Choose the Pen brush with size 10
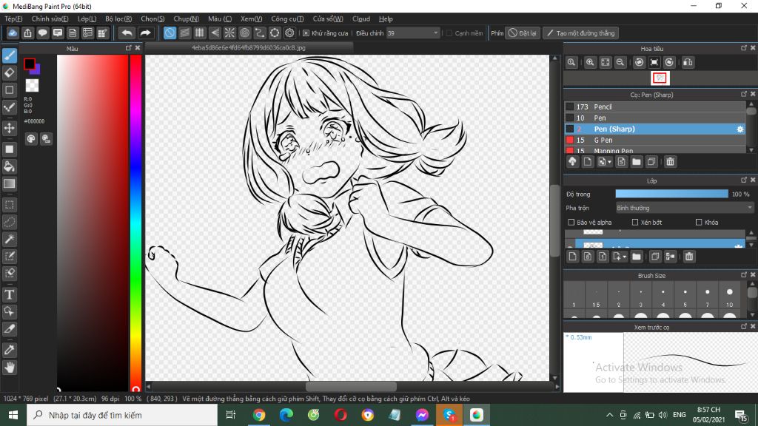Image resolution: width=758 pixels, height=426 pixels. point(655,118)
